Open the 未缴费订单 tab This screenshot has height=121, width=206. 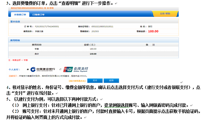tap(18, 14)
